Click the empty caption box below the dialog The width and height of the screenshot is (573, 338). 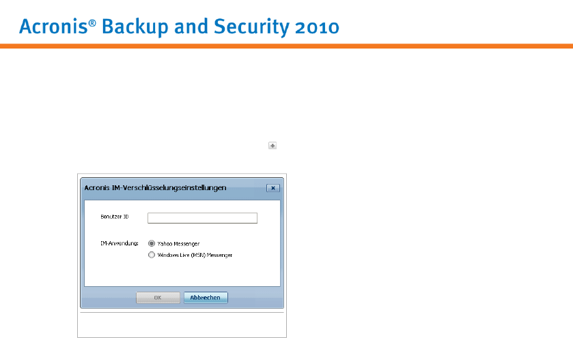click(181, 325)
